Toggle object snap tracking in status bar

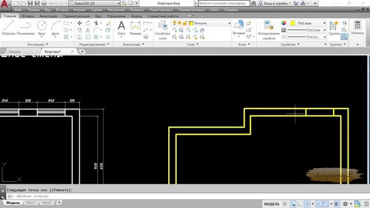319,204
